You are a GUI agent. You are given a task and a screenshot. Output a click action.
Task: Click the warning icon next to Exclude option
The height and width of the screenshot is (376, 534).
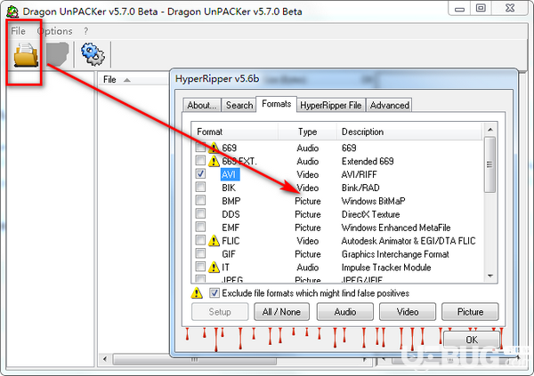(x=197, y=293)
